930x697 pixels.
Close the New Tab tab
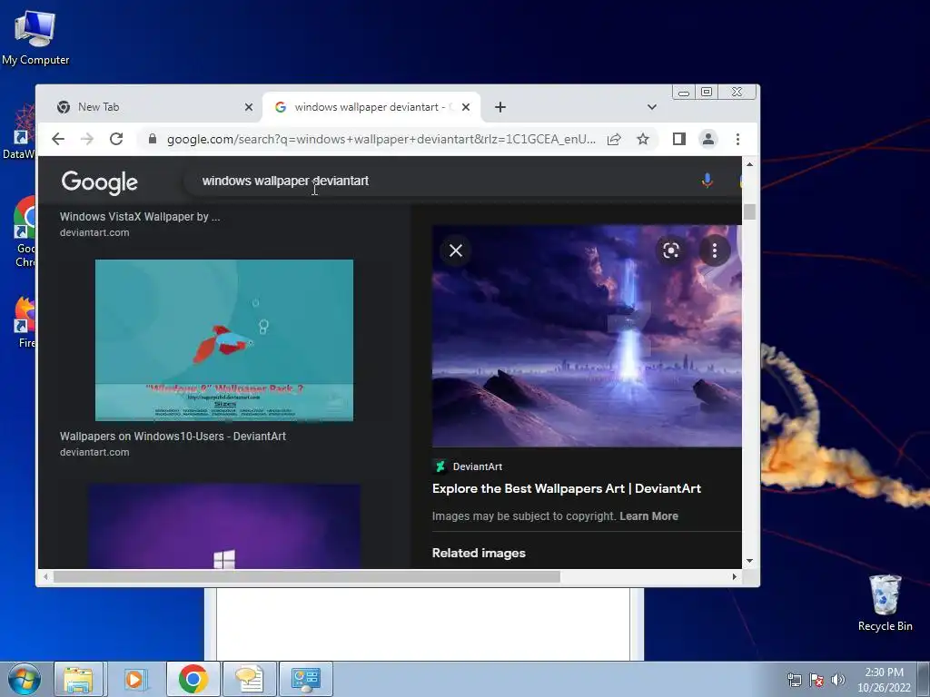pos(249,107)
